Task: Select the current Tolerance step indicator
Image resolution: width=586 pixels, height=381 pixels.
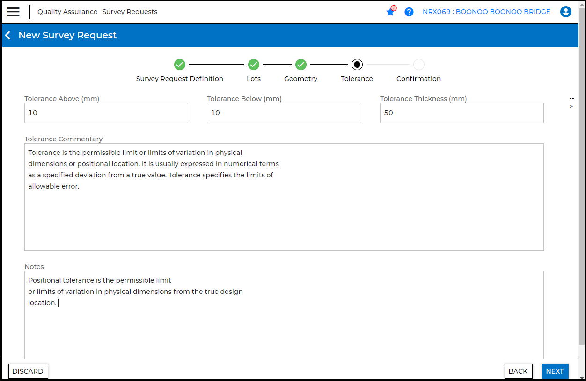Action: coord(357,65)
